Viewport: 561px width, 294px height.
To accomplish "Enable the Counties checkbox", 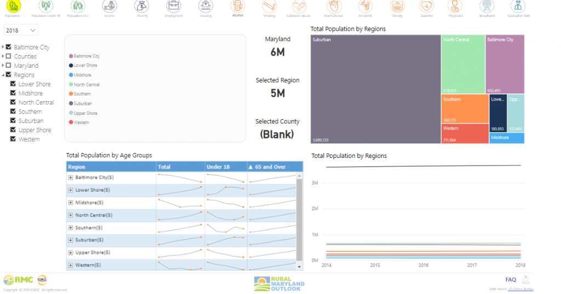I will 9,56.
